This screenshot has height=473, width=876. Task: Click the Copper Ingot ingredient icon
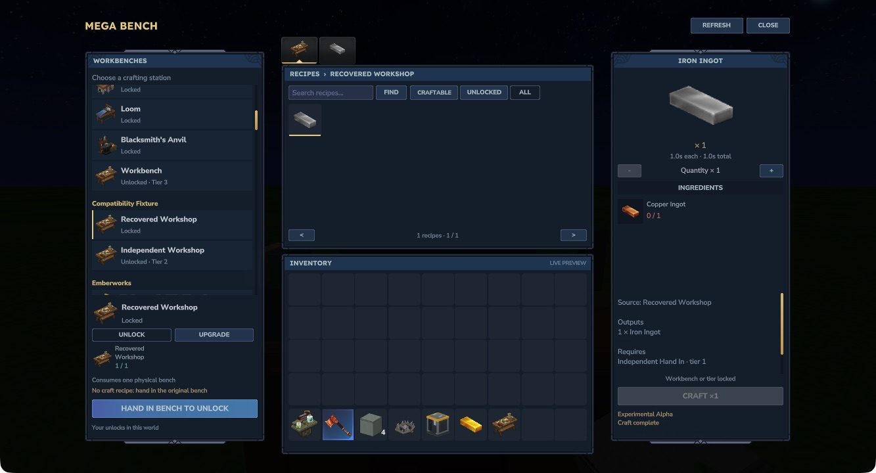[x=630, y=212]
